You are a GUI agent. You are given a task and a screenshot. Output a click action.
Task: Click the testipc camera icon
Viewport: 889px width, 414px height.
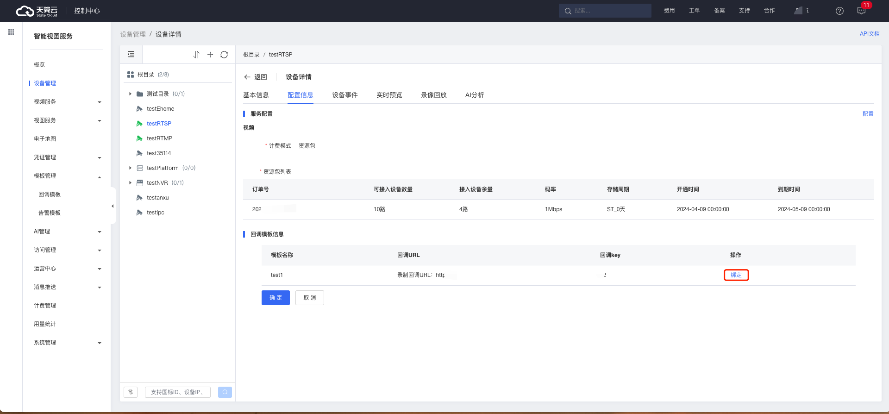click(139, 213)
